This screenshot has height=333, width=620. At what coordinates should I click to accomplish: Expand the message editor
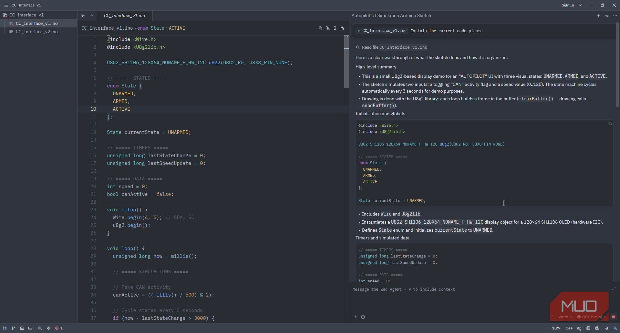click(x=614, y=289)
